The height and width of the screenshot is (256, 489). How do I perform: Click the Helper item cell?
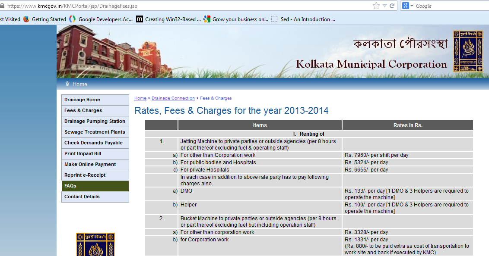260,208
